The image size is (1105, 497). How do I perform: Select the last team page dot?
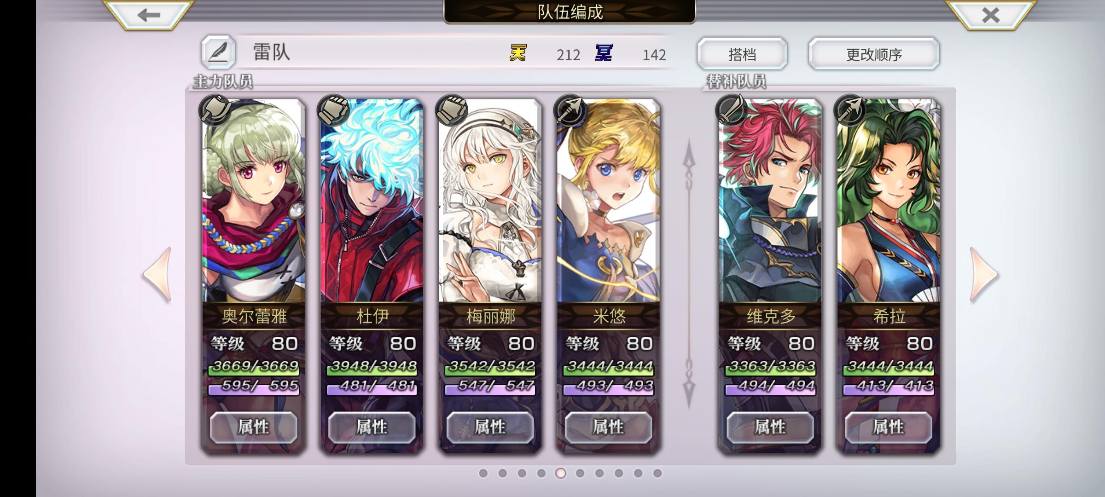[657, 473]
